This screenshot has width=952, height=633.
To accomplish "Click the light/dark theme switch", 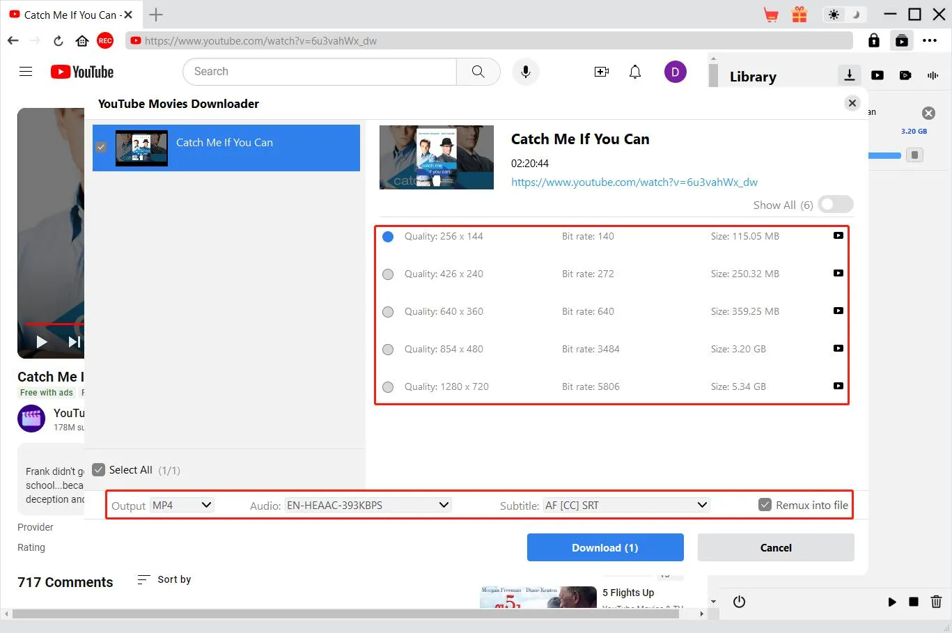I will click(843, 15).
